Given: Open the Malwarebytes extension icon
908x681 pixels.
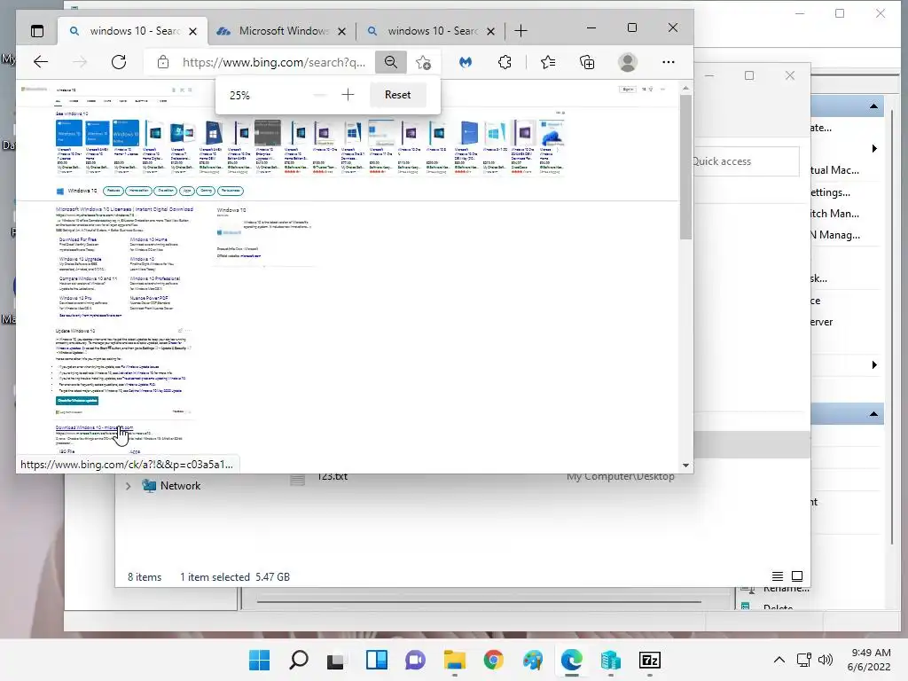Looking at the screenshot, I should click(466, 62).
